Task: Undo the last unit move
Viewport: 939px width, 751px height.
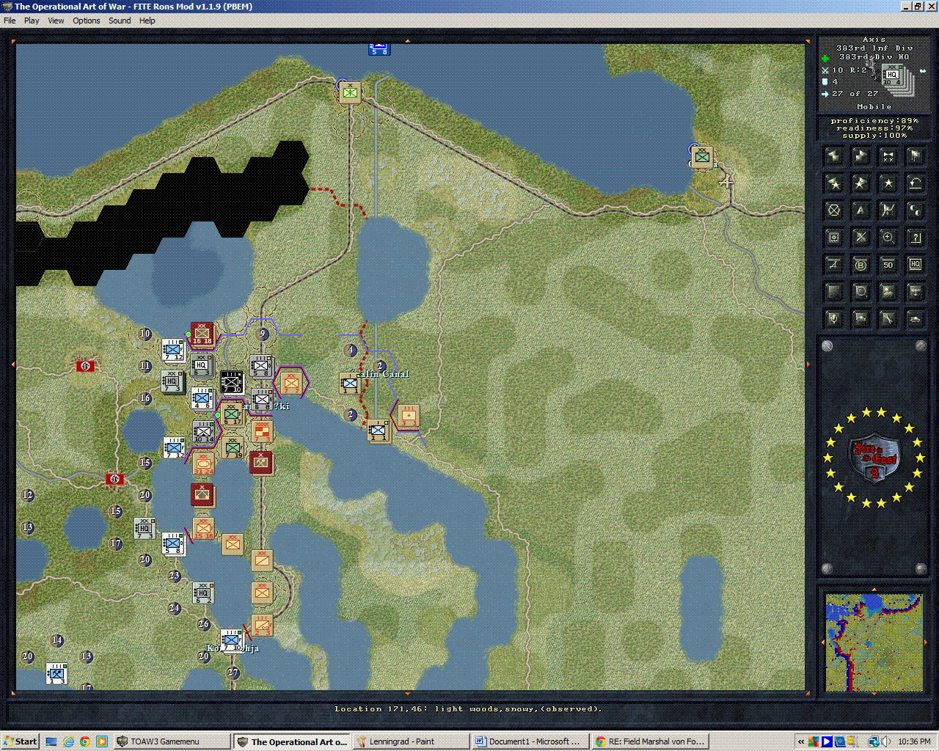Action: [915, 183]
